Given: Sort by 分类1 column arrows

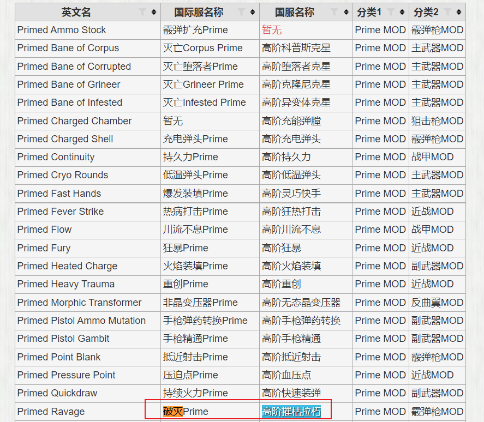Looking at the screenshot, I should (402, 12).
